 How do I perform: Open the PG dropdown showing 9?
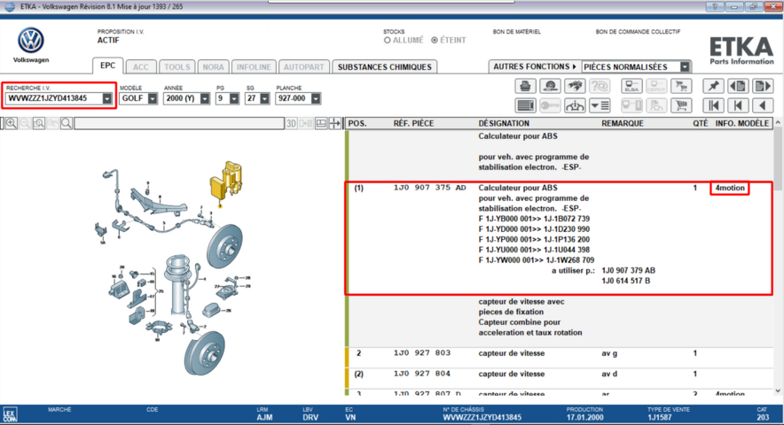tap(234, 98)
